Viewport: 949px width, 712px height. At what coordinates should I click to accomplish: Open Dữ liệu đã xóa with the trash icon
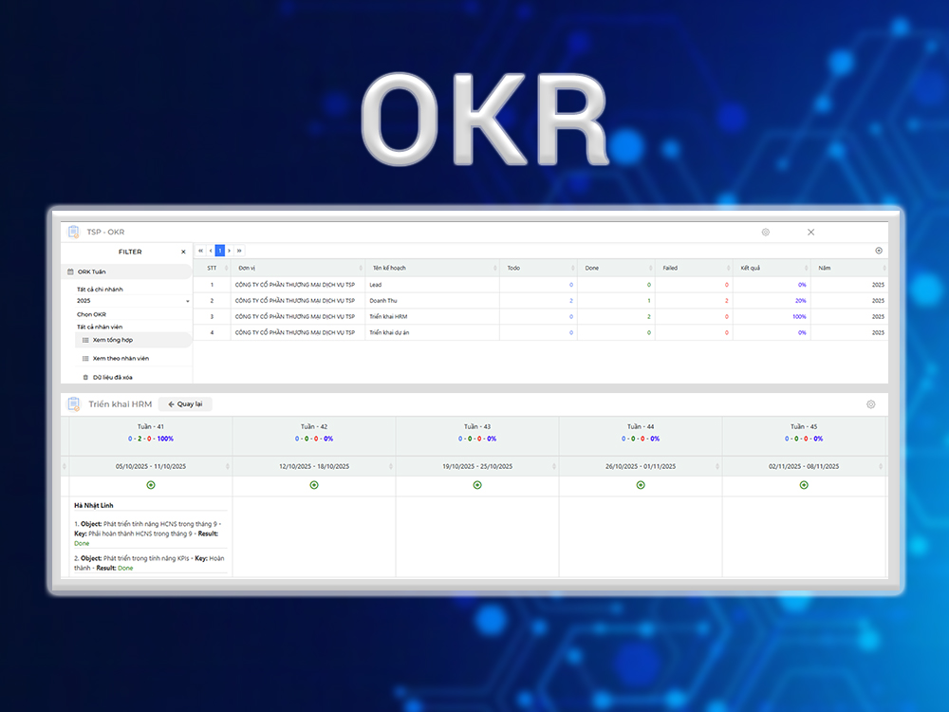coord(85,377)
